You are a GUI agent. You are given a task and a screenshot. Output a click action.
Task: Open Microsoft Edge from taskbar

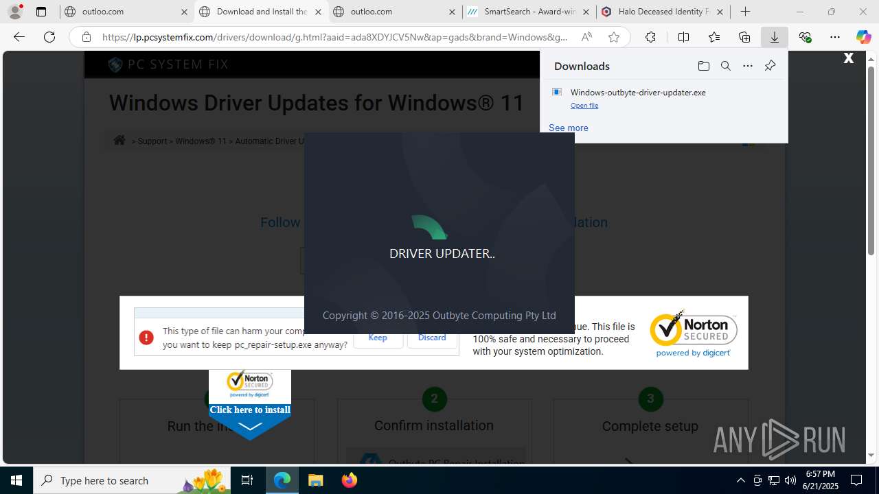[282, 480]
